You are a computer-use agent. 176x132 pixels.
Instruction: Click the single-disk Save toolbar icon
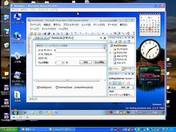click(x=45, y=34)
